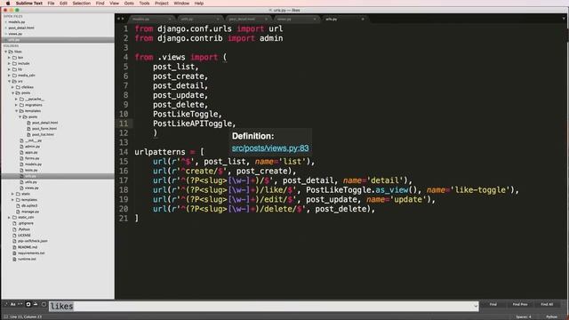Toggle regular expression search option
Screen dimensions: 569x320
tap(5, 304)
